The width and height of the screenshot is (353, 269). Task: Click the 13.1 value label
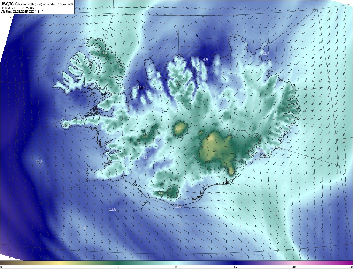(x=147, y=157)
